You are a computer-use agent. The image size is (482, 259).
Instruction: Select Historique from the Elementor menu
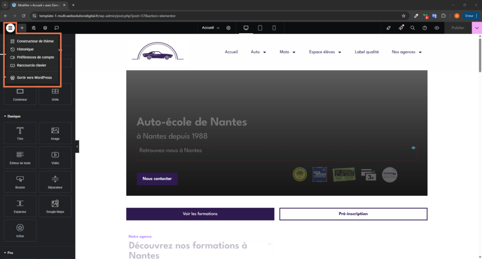point(25,49)
